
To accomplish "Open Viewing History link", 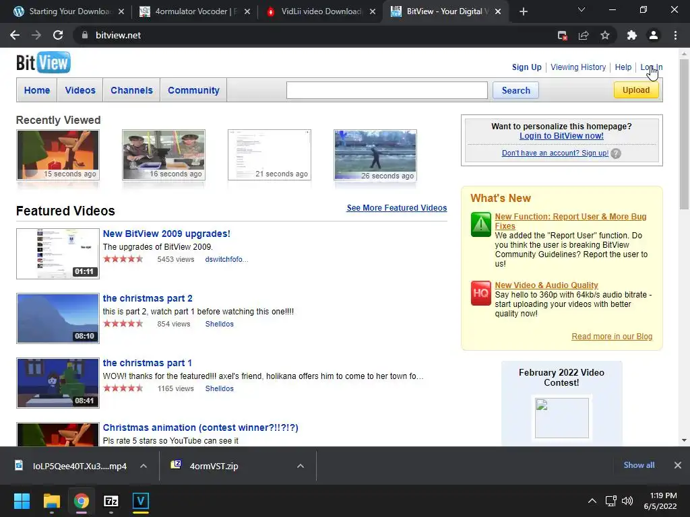I will [x=578, y=67].
